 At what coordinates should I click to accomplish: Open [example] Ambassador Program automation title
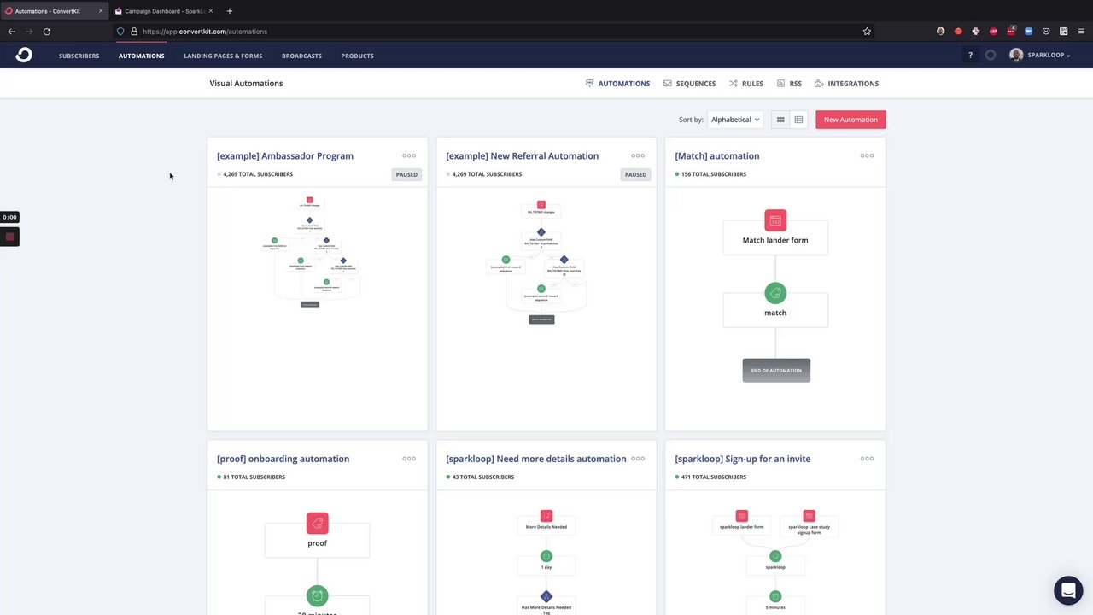285,155
